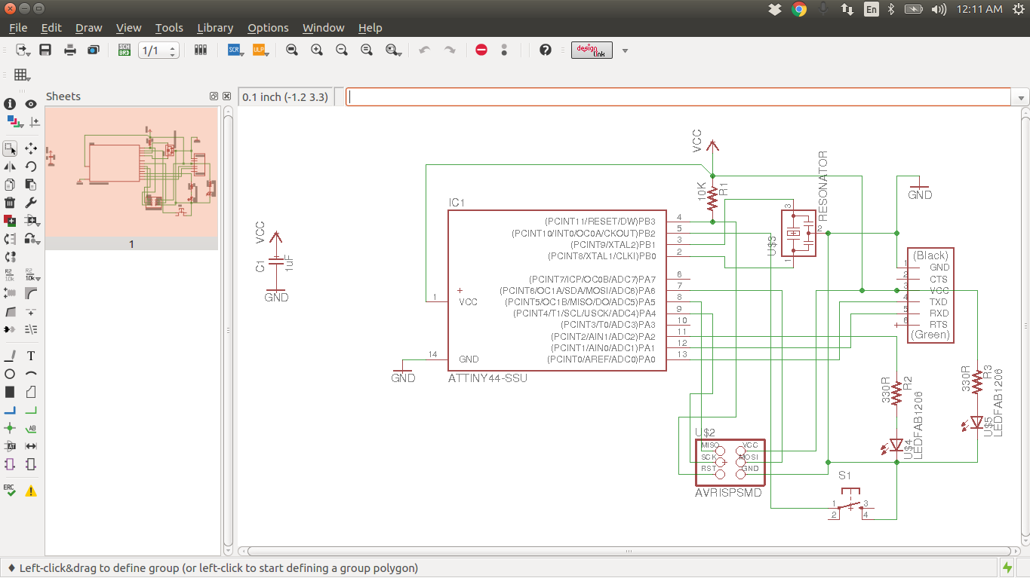
Task: Choose the Move tool
Action: pos(31,148)
